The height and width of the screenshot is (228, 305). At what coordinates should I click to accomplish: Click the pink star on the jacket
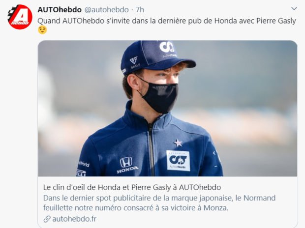pos(178,143)
